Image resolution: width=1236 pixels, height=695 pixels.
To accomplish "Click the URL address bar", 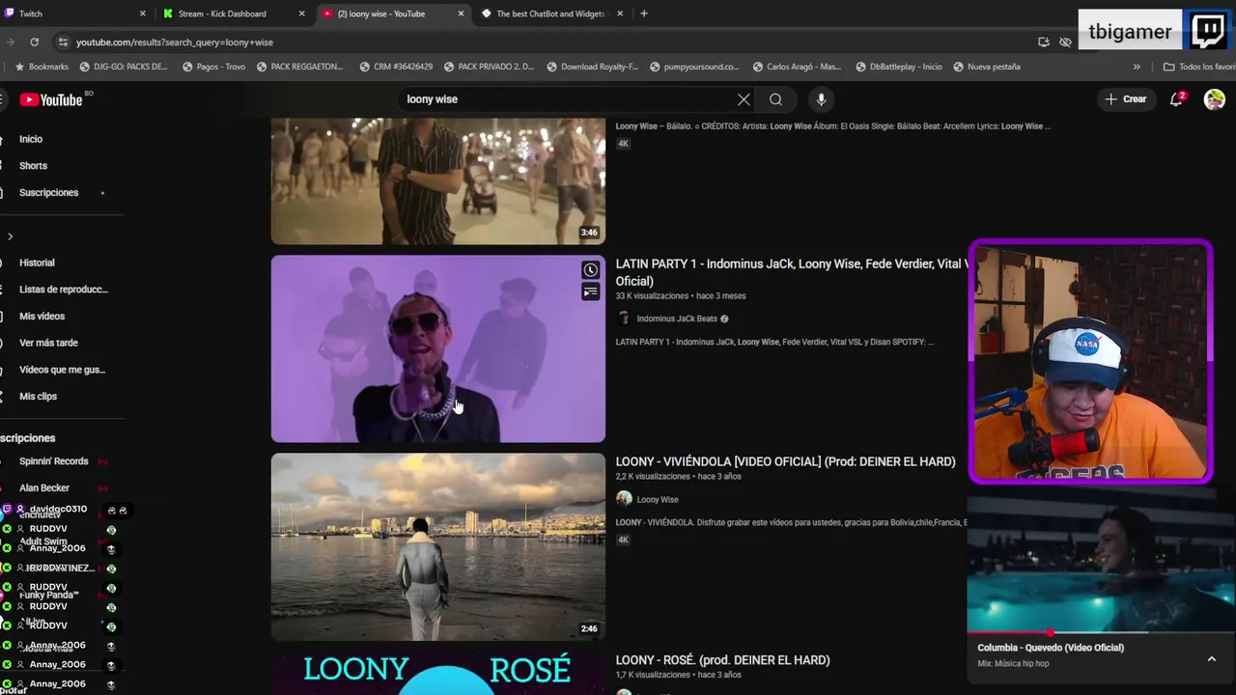I will point(541,42).
